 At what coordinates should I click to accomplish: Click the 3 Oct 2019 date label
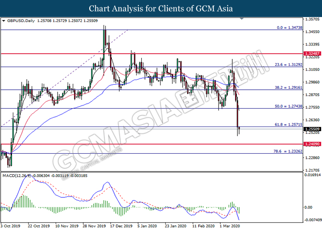click(x=11, y=226)
